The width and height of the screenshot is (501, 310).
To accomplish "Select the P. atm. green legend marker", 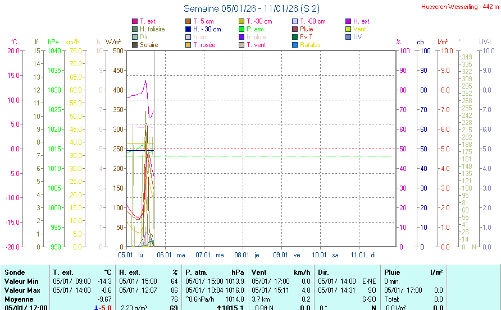I will click(242, 29).
